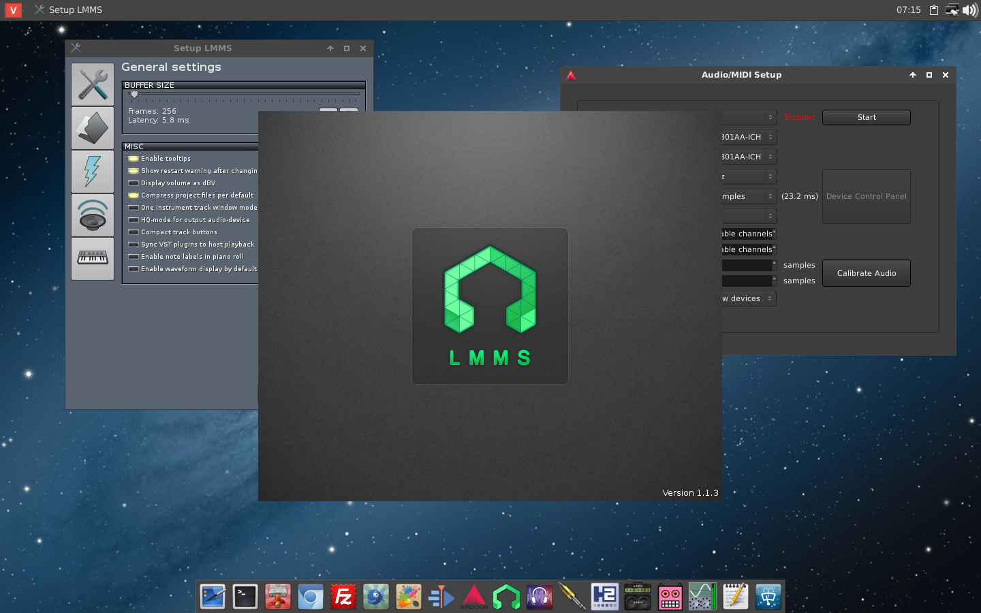The height and width of the screenshot is (613, 981).
Task: Click the LMMS logo on the splash screen
Action: pyautogui.click(x=490, y=306)
